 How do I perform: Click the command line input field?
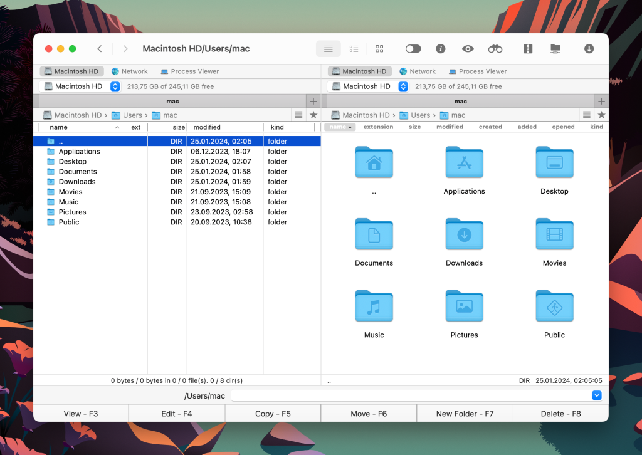point(411,395)
